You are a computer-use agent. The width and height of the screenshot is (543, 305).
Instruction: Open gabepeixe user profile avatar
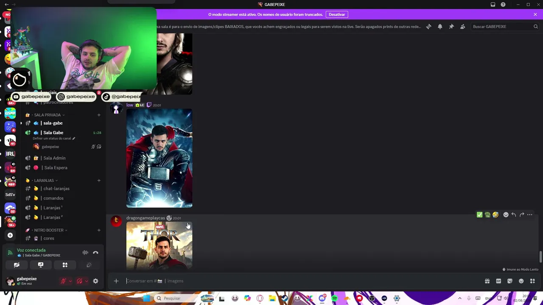point(10,281)
